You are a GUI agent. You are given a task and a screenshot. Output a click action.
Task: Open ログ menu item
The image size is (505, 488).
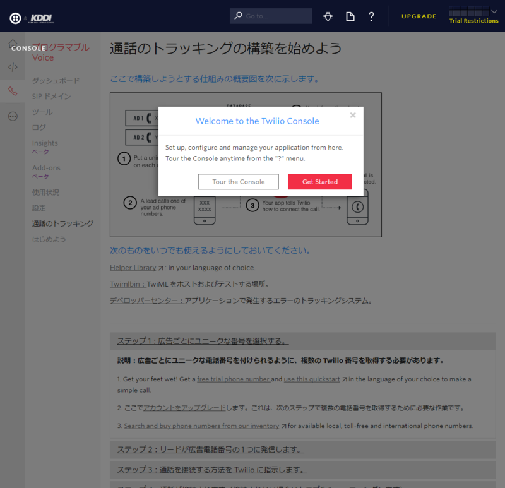[39, 128]
